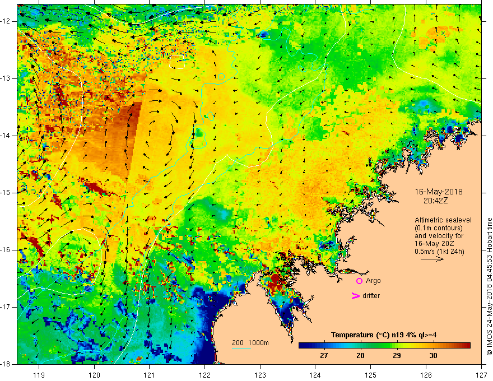Click the 120 longitude axis label

(94, 375)
